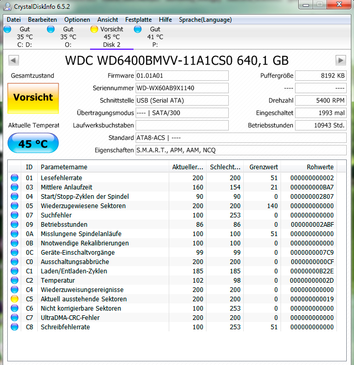Select the Aktuell ausstehende Sektoren text

[x=84, y=299]
